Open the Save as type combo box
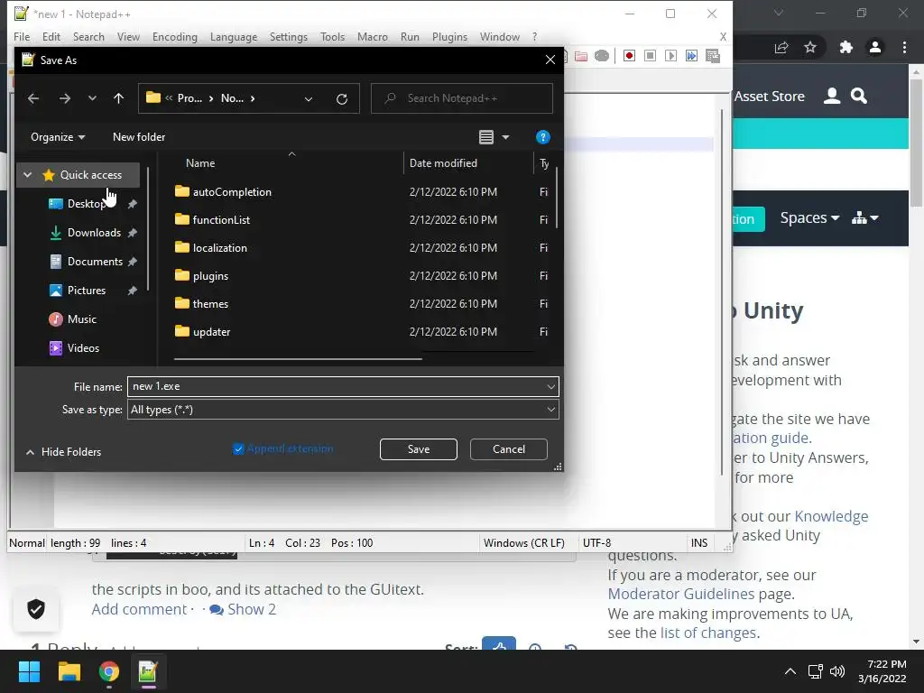This screenshot has width=924, height=693. click(x=343, y=410)
